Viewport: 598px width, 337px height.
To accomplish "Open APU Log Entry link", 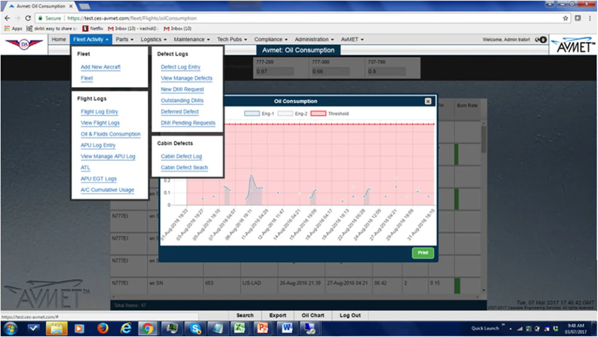I will (x=98, y=145).
